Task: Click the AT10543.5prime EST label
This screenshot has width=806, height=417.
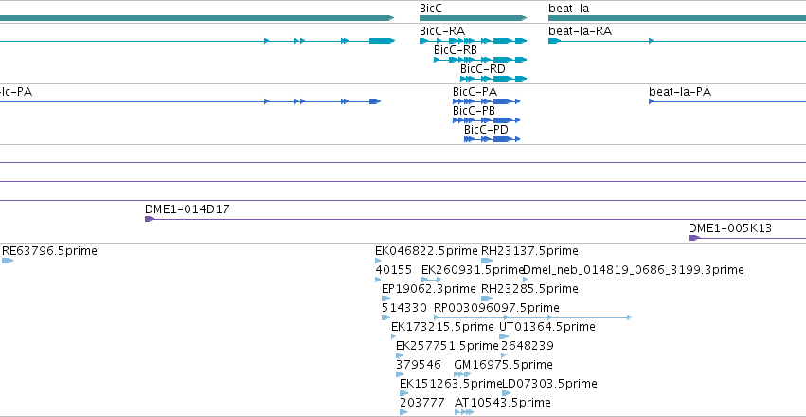Action: pyautogui.click(x=503, y=403)
